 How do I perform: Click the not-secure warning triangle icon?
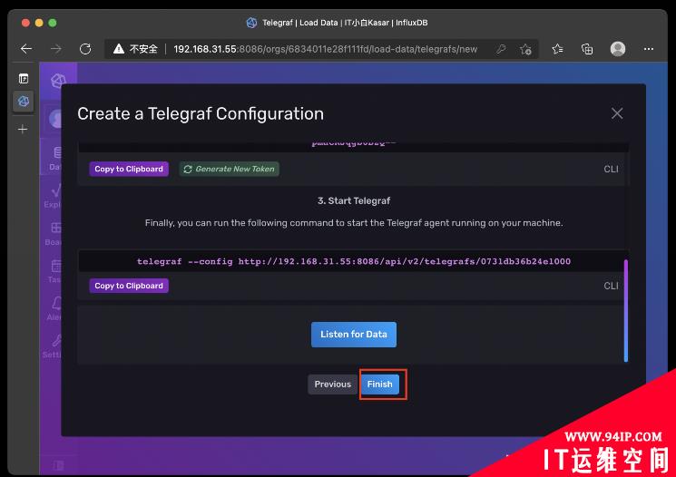pyautogui.click(x=119, y=49)
